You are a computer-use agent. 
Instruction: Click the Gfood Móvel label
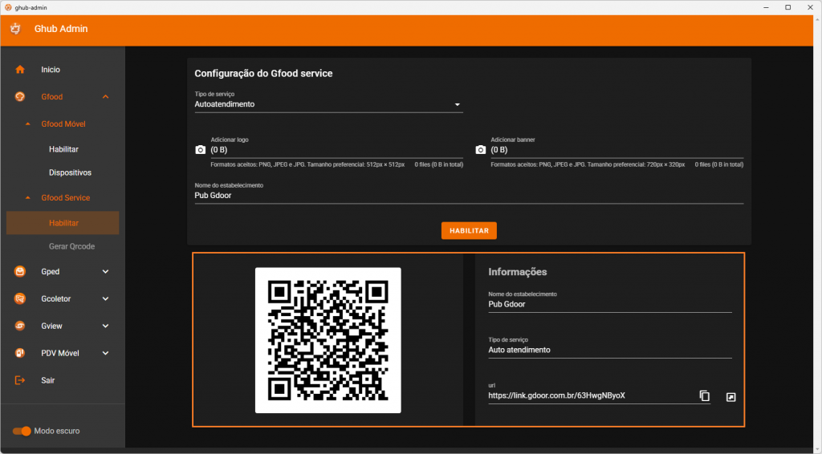[x=63, y=124]
